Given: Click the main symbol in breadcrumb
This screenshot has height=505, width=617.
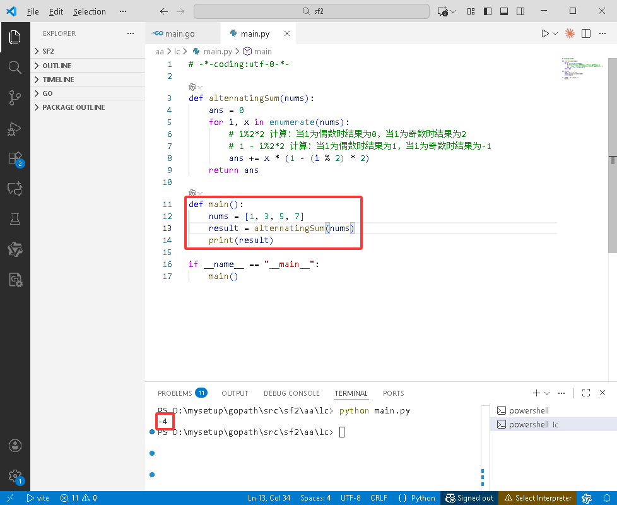Looking at the screenshot, I should 257,52.
